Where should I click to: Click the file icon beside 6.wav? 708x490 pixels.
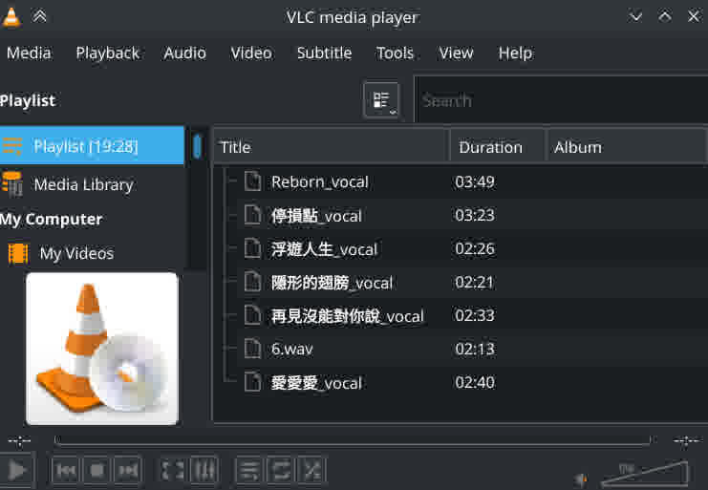(x=252, y=349)
